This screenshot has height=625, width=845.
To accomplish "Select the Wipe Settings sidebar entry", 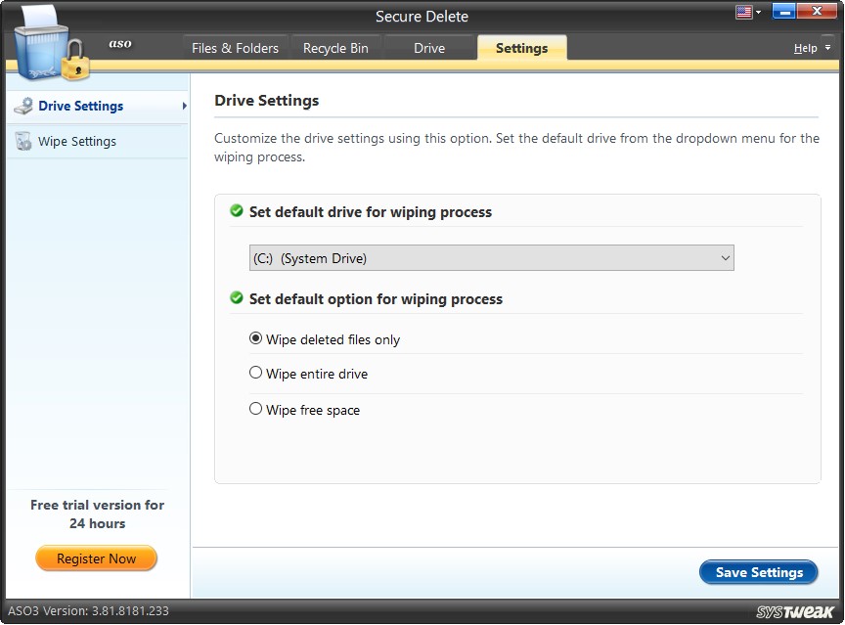I will [x=76, y=141].
